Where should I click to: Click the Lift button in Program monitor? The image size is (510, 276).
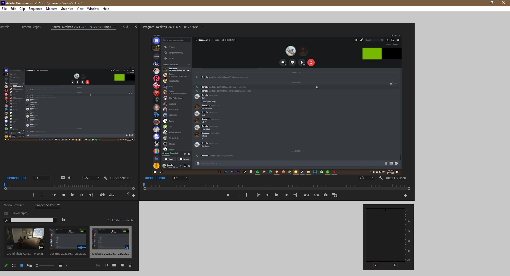pyautogui.click(x=307, y=195)
